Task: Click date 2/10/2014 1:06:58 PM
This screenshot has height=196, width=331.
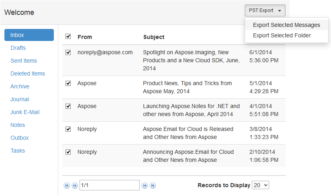Action: [264, 156]
